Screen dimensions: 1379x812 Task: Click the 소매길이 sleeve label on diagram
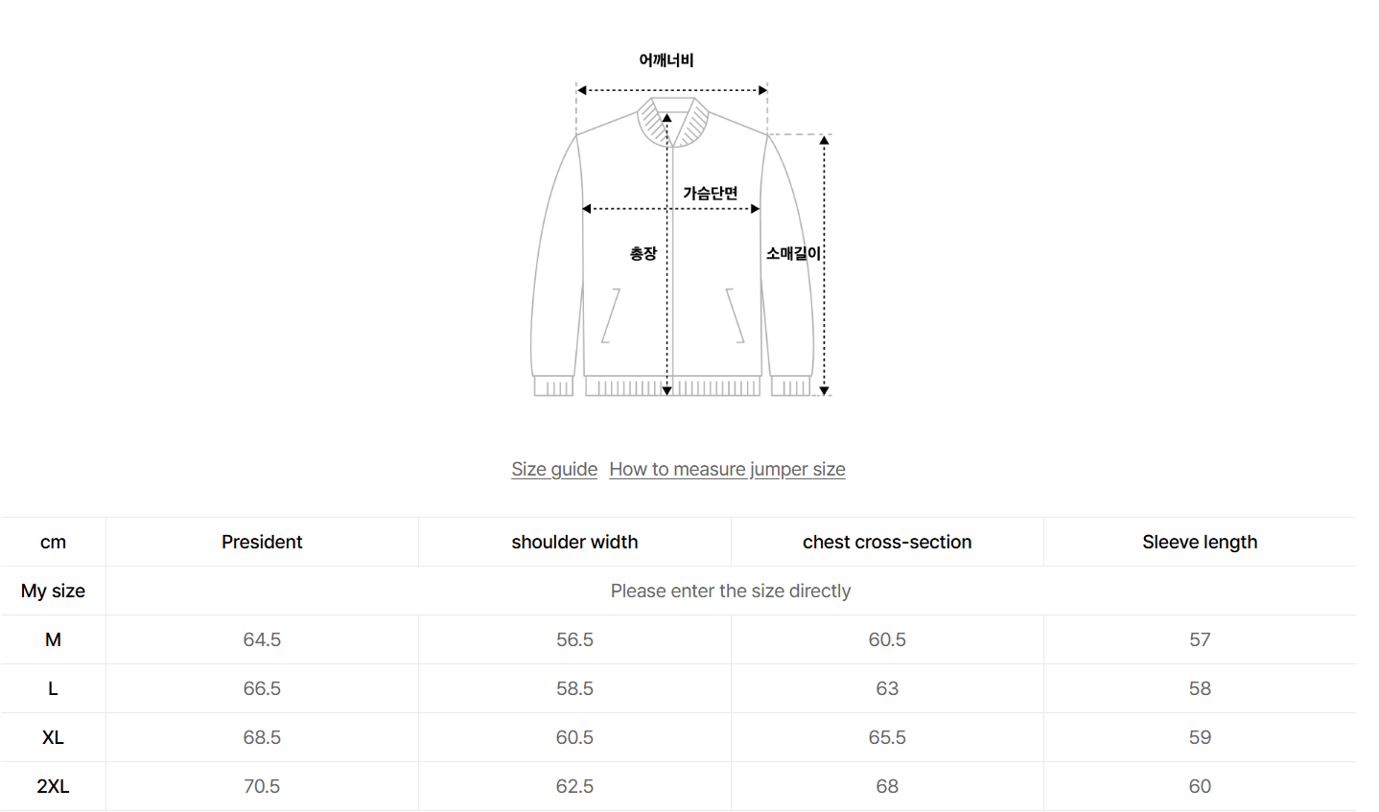coord(793,253)
